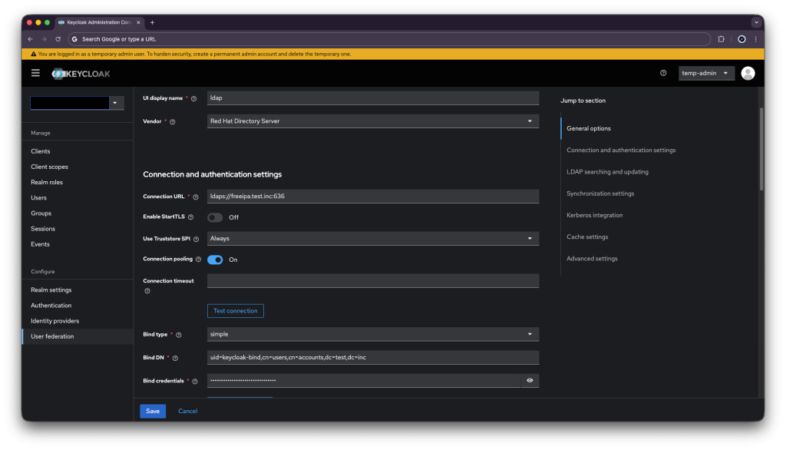The width and height of the screenshot is (786, 450).
Task: Click help icon next to Bind DN
Action: pyautogui.click(x=176, y=358)
